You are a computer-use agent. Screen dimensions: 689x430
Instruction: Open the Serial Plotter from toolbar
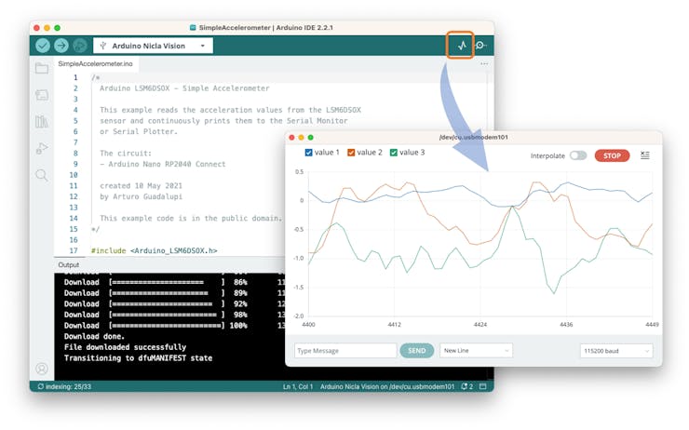462,46
